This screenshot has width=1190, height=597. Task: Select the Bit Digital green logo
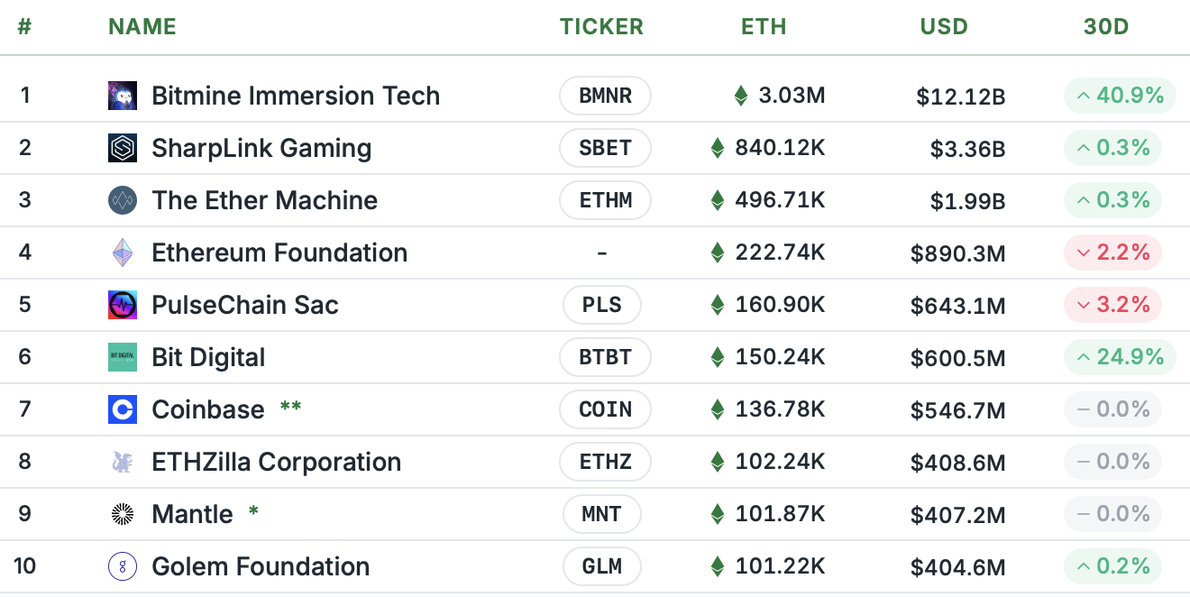[x=122, y=357]
